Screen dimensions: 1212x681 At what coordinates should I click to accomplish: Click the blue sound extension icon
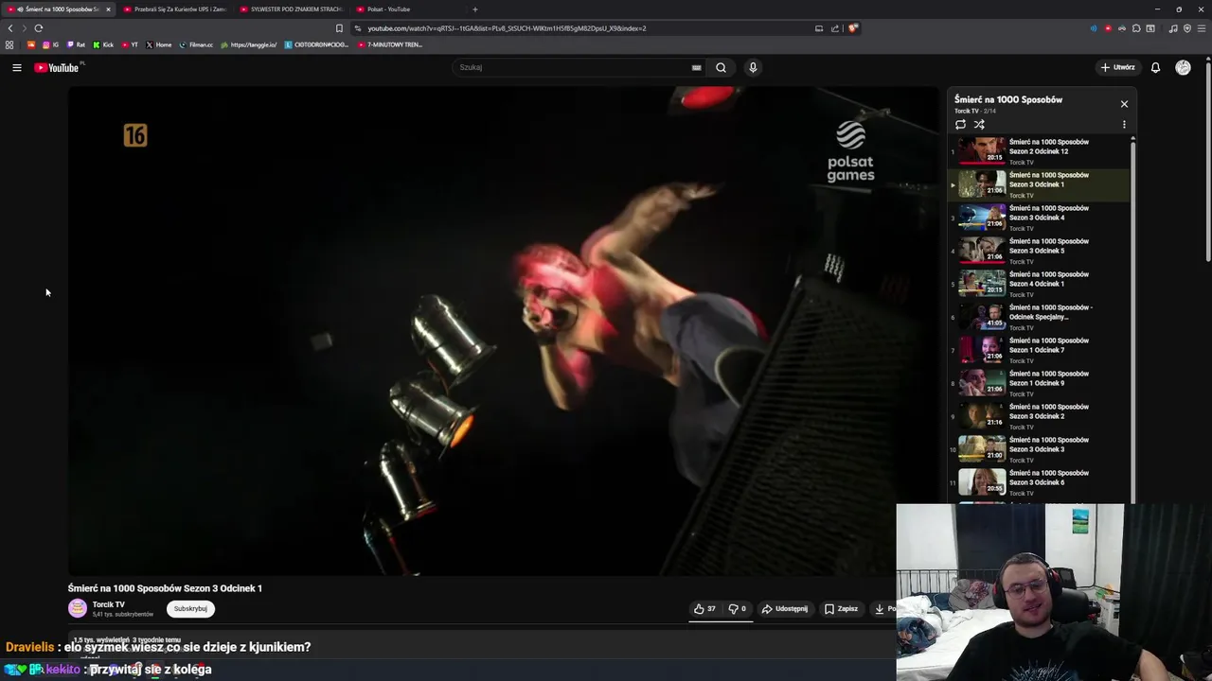click(1094, 28)
